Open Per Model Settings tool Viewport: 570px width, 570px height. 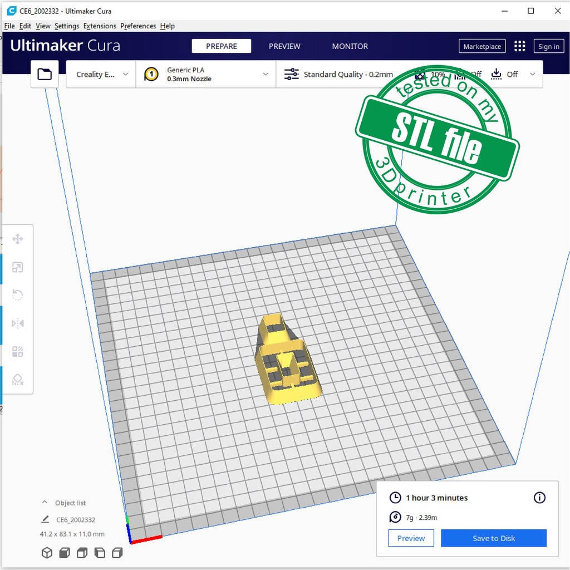[x=17, y=352]
